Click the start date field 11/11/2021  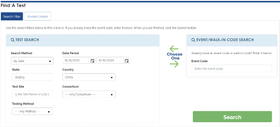(77, 61)
